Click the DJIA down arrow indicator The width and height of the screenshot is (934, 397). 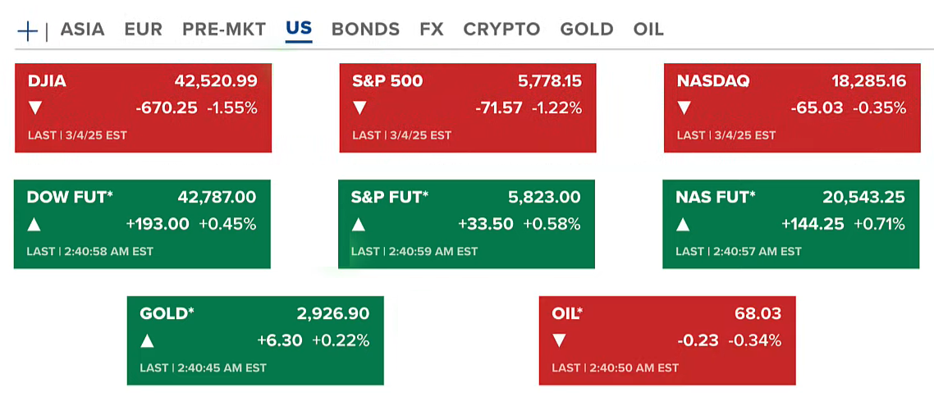tap(34, 107)
